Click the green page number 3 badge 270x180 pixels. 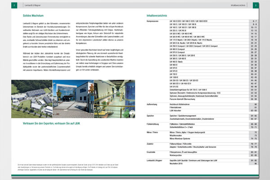pos(255,6)
